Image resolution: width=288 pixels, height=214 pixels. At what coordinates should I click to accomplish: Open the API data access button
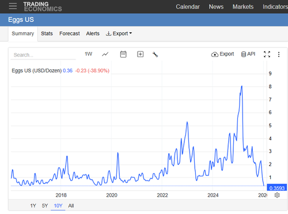click(248, 54)
